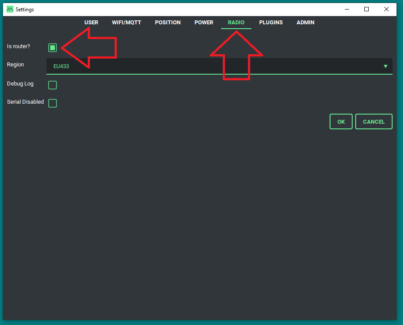The height and width of the screenshot is (325, 403).
Task: Maximize the Settings window
Action: 367,9
